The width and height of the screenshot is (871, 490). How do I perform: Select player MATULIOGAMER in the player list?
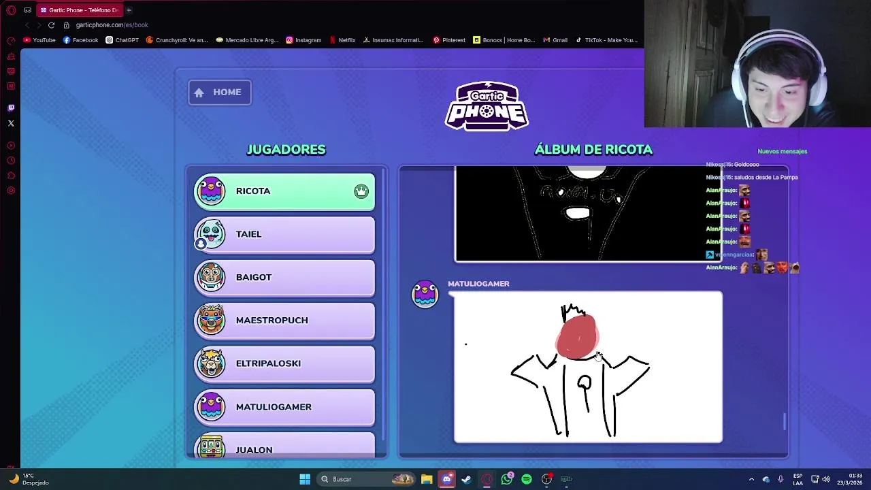point(284,407)
